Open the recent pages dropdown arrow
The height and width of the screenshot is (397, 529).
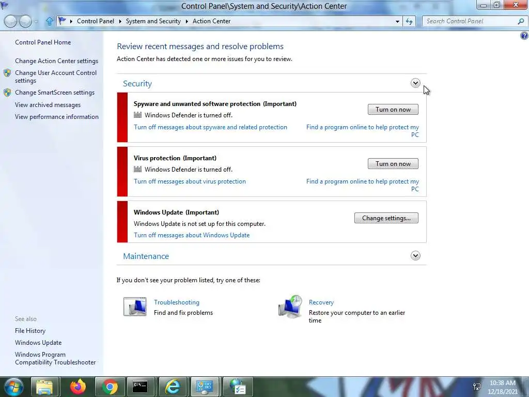coord(37,22)
